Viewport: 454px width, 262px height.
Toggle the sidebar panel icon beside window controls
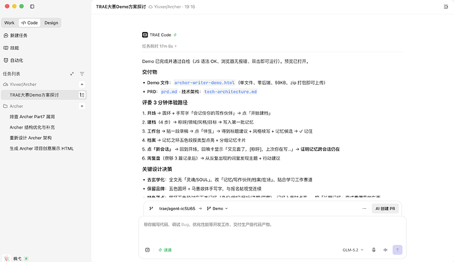click(32, 7)
